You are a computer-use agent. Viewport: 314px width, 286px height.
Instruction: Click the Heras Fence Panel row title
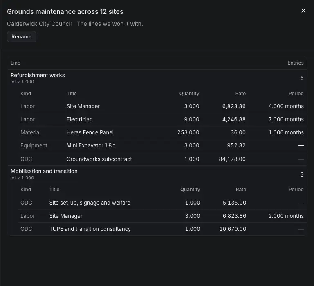coord(90,132)
